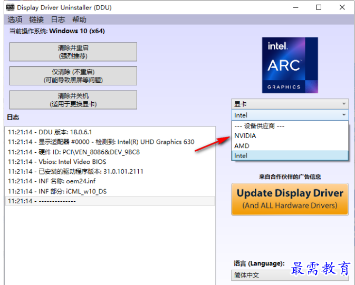Select the dashed separator log line
The height and width of the screenshot is (285, 355).
110,201
